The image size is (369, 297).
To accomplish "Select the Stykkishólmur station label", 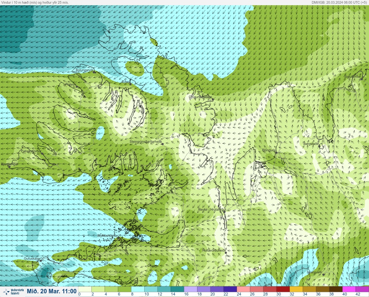I will (x=107, y=236).
